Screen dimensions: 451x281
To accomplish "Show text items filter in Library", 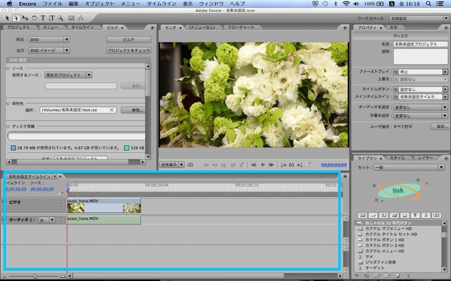I will pyautogui.click(x=415, y=215).
